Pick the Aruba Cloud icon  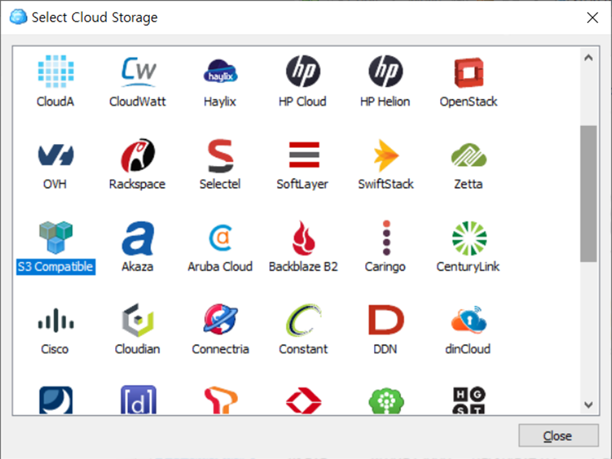tap(221, 237)
